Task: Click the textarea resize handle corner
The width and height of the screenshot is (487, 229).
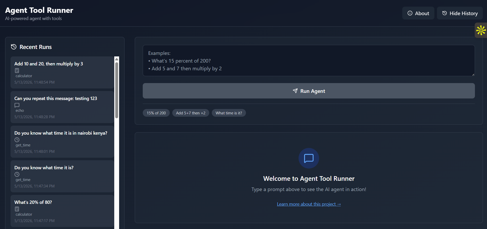Action: tap(473, 74)
